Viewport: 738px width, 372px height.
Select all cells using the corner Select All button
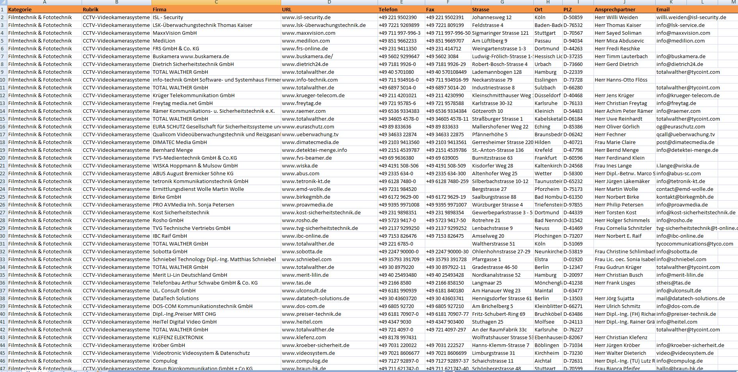3,3
